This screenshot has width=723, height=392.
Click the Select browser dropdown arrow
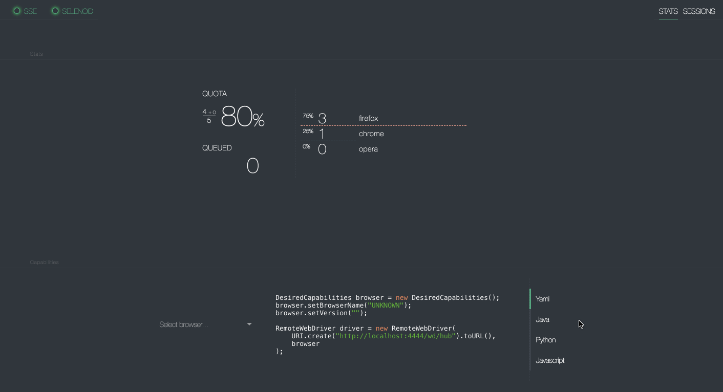point(249,324)
